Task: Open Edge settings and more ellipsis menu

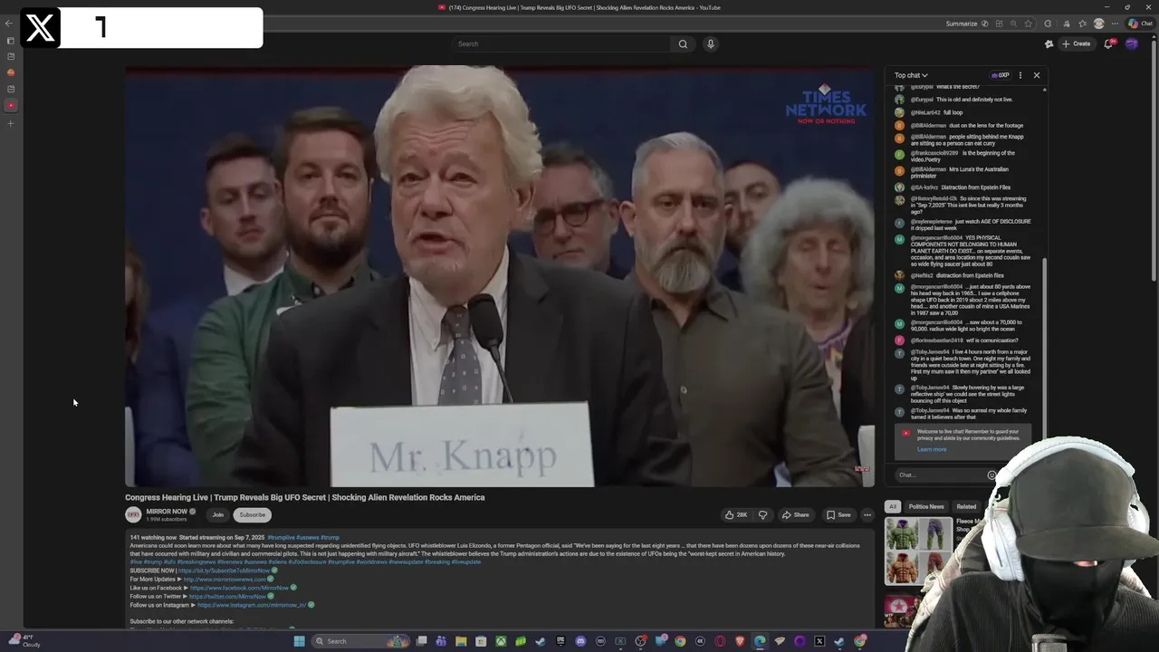Action: pyautogui.click(x=1115, y=24)
